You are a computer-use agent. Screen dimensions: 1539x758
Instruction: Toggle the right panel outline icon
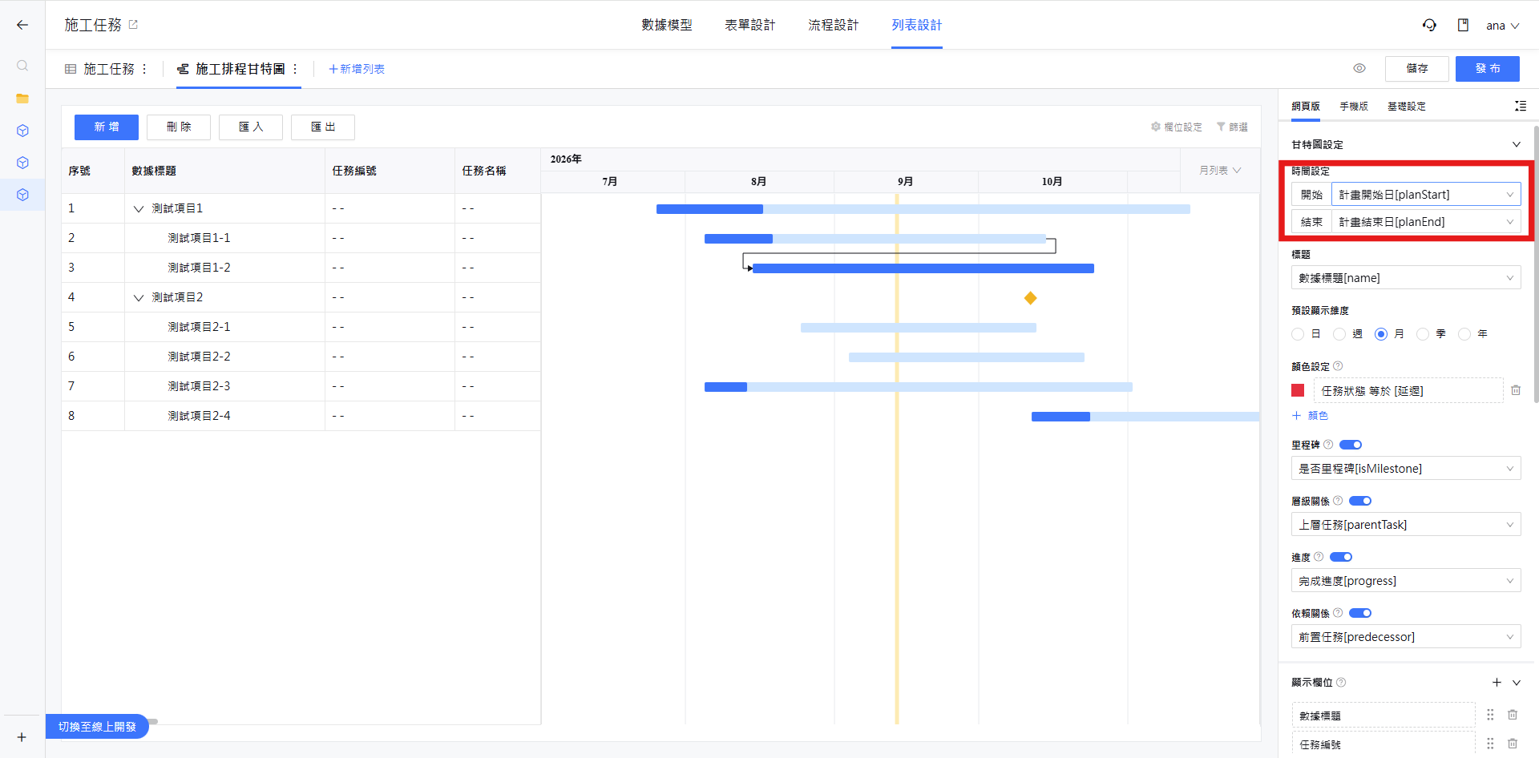[x=1520, y=106]
